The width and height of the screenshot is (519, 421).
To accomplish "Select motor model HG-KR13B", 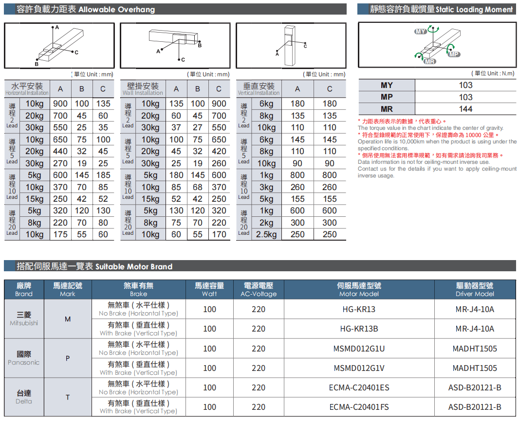I will tap(359, 329).
